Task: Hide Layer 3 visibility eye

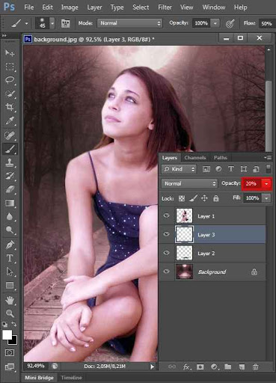Action: (x=166, y=234)
